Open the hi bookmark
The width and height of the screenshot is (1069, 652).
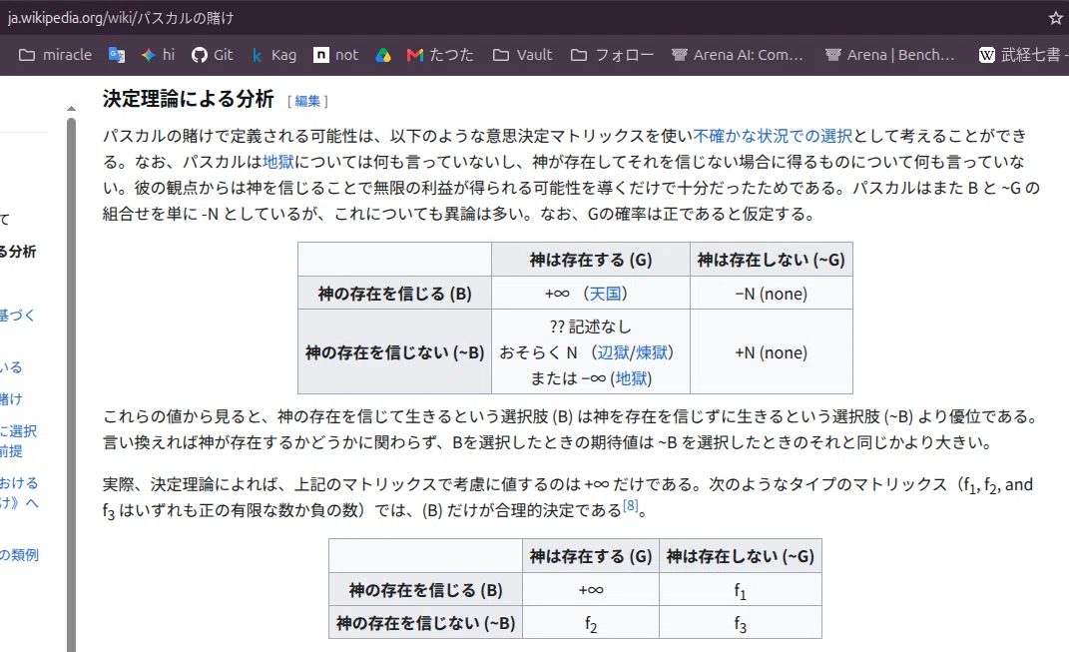(x=158, y=55)
